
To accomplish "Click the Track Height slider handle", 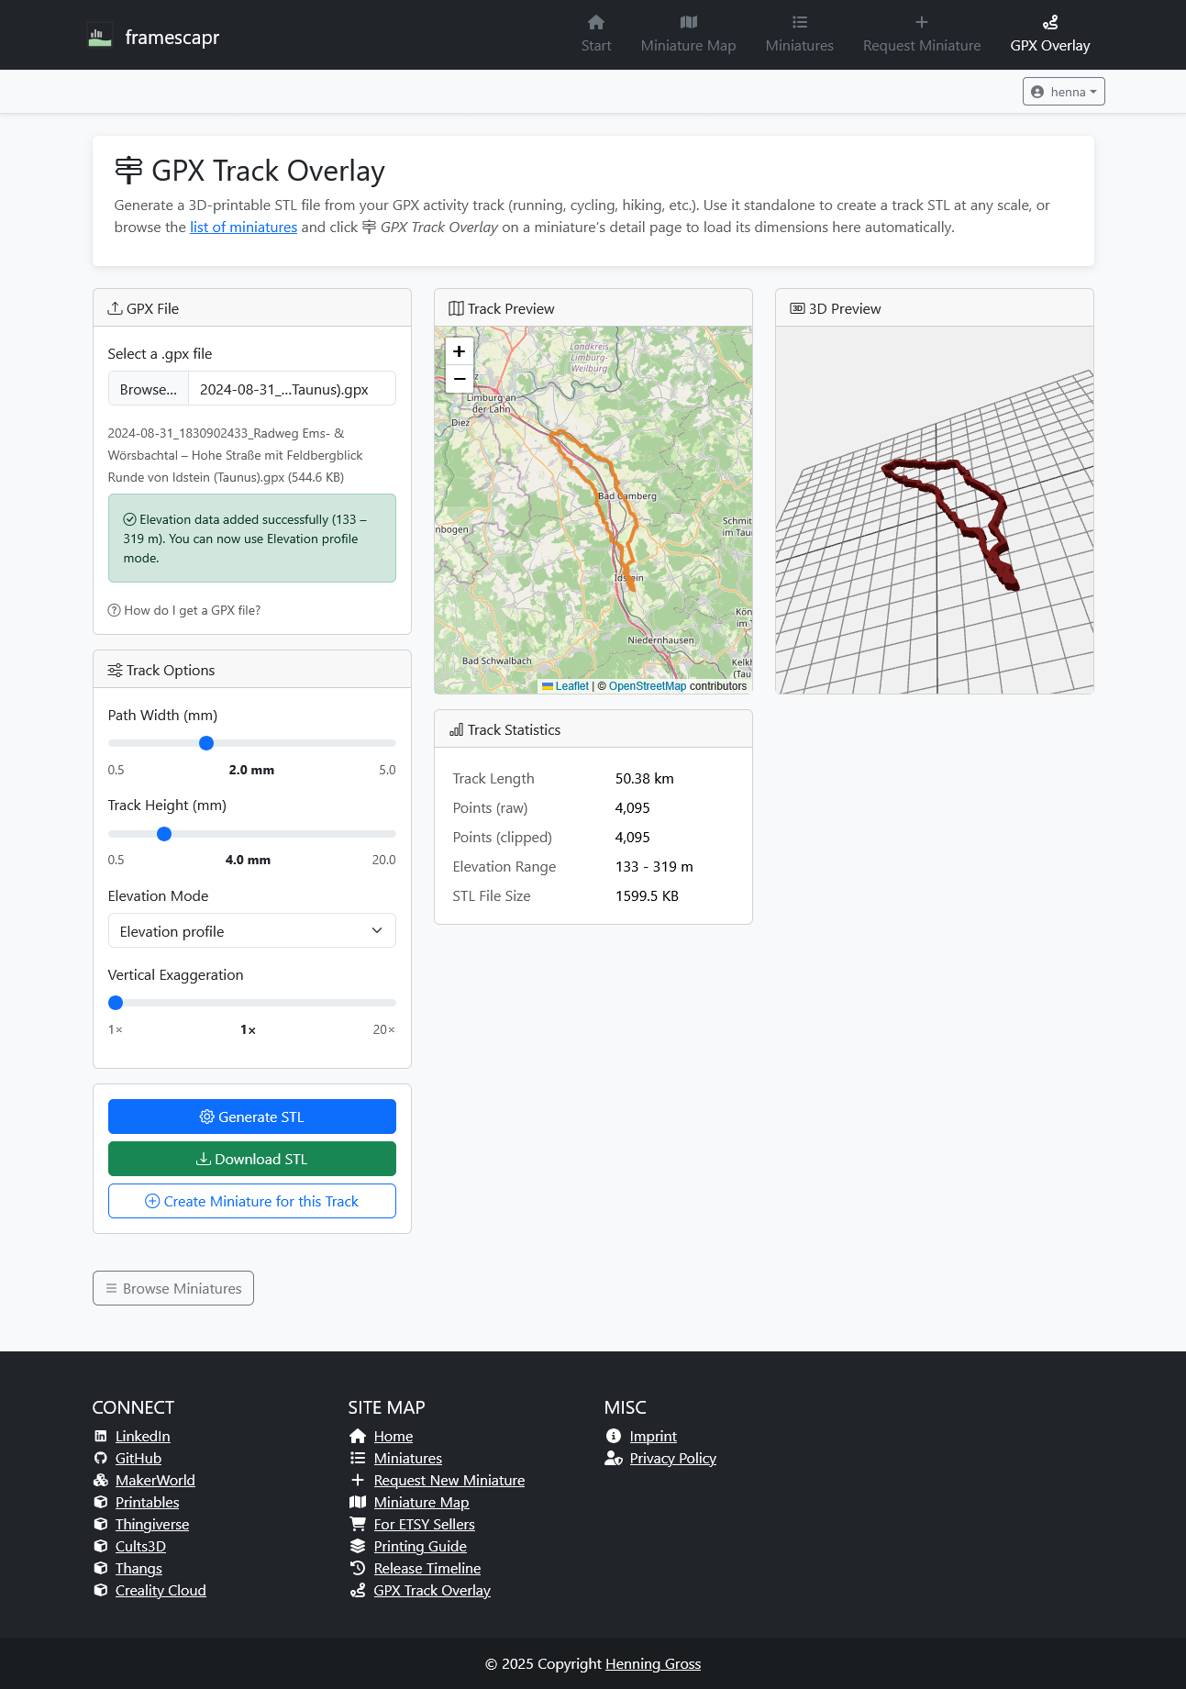I will tap(164, 834).
